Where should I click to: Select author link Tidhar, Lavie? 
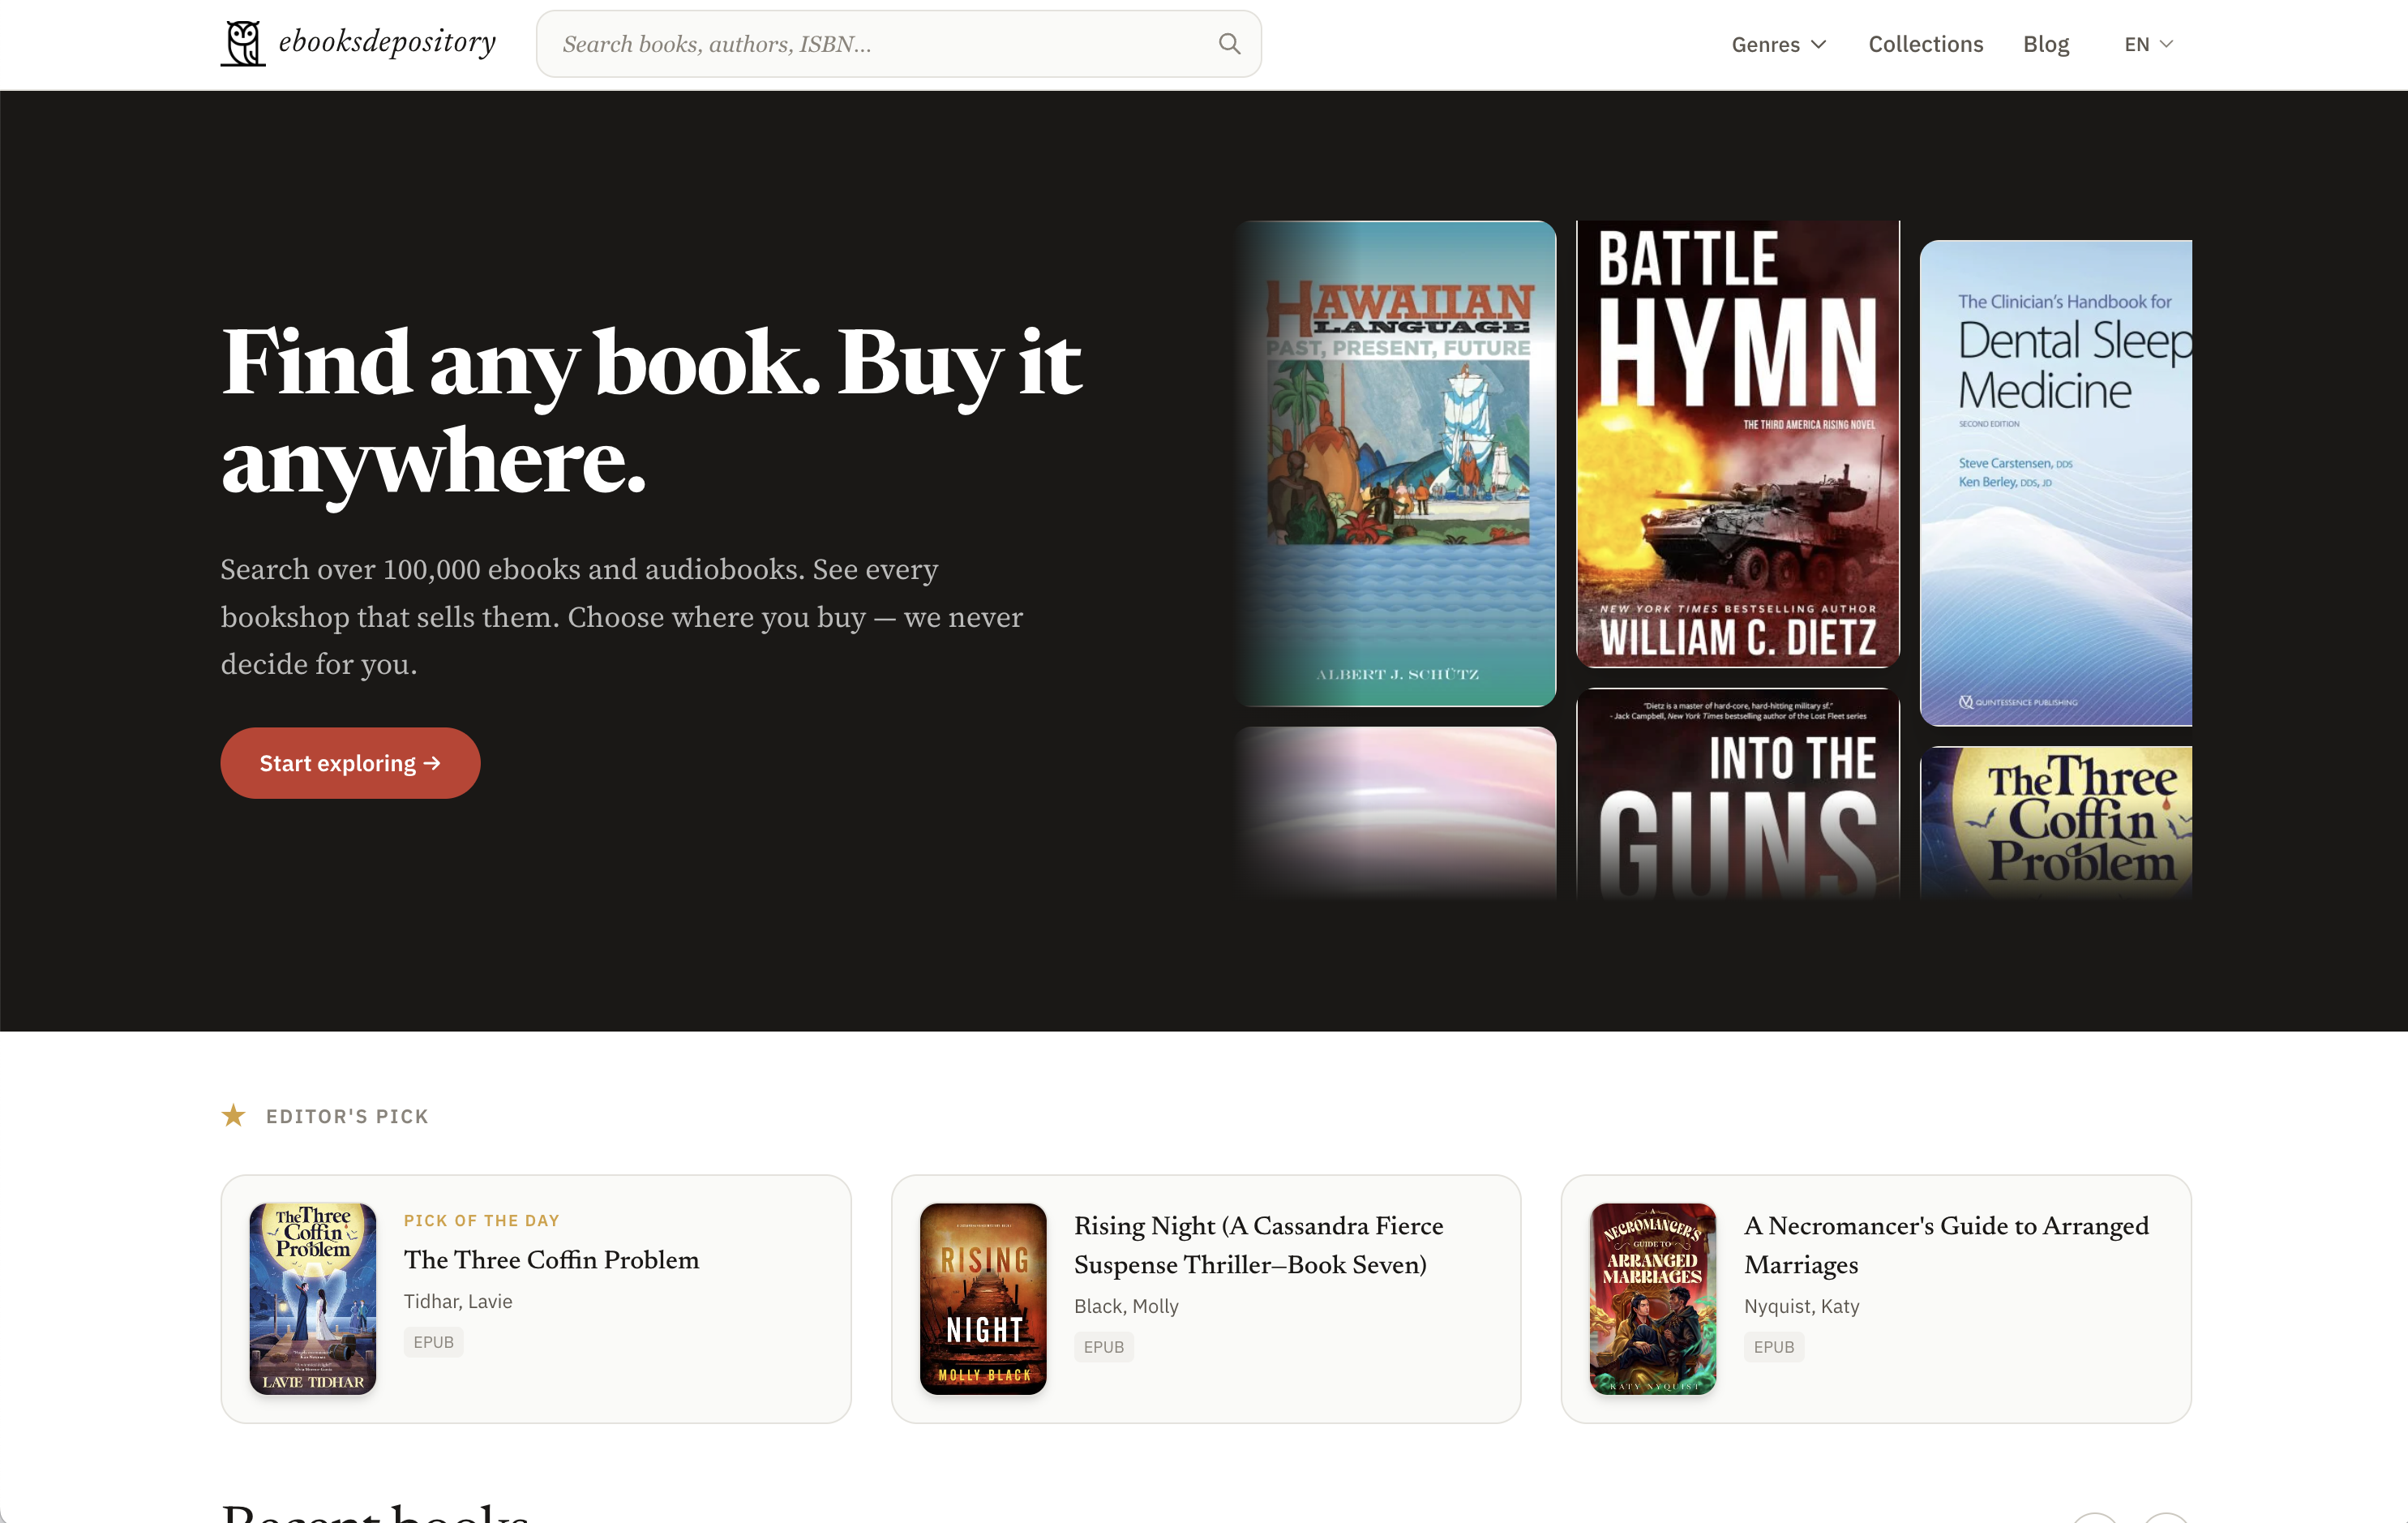(x=457, y=1301)
